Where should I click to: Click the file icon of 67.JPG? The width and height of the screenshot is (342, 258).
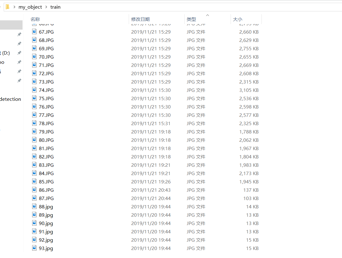pos(34,32)
